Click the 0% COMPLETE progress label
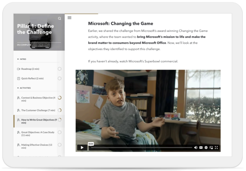The width and height of the screenshot is (246, 171). tap(24, 45)
